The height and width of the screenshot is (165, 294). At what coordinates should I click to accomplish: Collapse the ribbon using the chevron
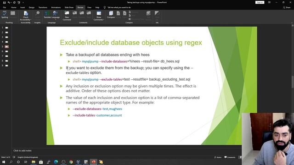click(x=292, y=23)
